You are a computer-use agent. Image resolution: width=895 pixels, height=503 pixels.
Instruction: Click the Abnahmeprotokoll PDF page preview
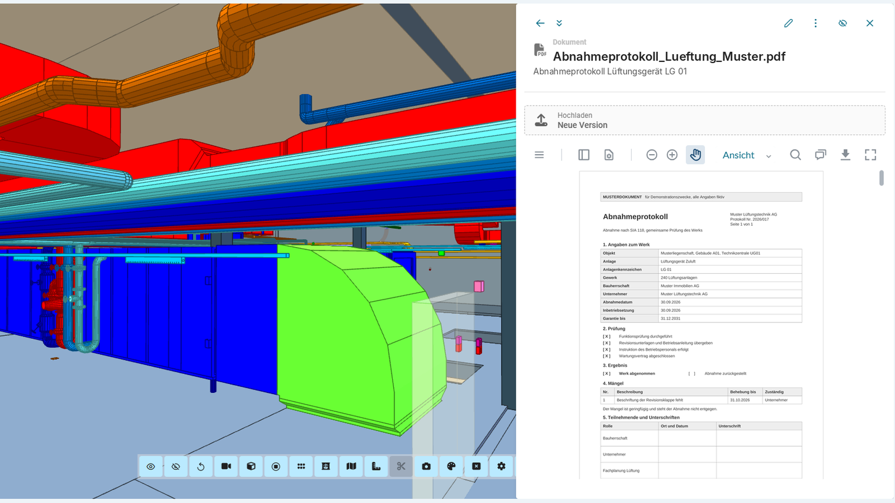tap(701, 325)
